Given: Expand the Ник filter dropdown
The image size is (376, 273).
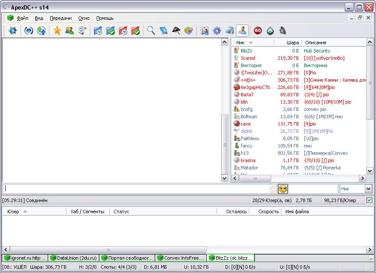Looking at the screenshot, I should (x=368, y=189).
